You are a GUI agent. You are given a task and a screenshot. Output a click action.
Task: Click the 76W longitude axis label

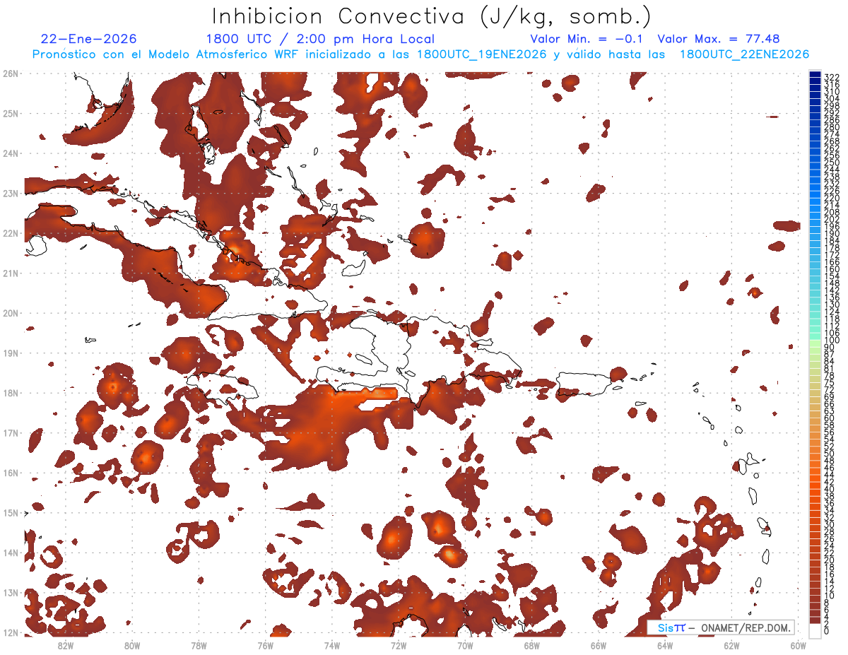[266, 645]
